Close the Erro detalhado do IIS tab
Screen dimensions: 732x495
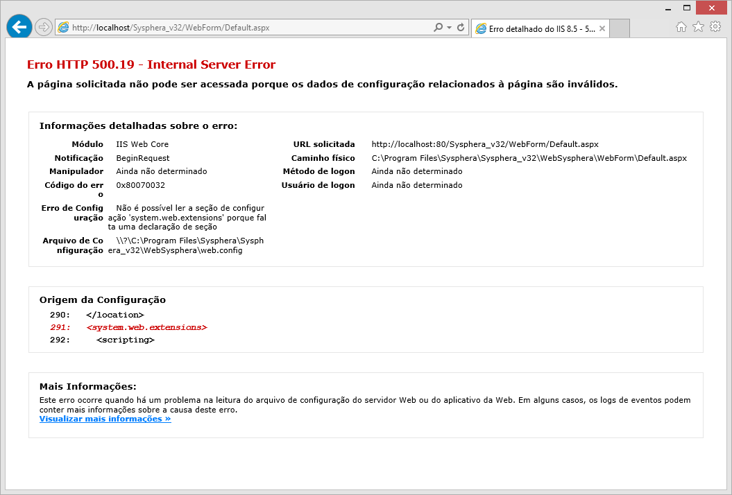[x=602, y=29]
